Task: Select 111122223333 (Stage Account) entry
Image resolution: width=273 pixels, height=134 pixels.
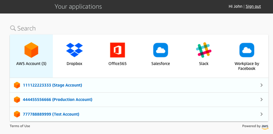Action: (52, 85)
